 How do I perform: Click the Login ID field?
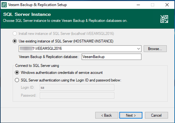coord(77,87)
